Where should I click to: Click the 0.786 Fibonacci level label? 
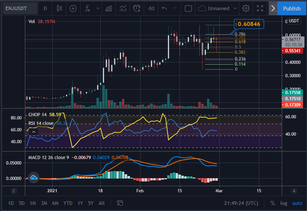click(x=240, y=34)
